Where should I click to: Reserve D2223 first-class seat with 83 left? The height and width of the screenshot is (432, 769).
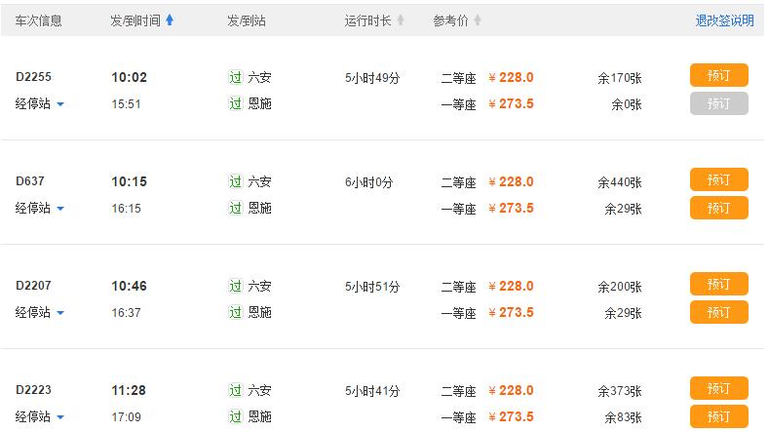click(x=718, y=416)
